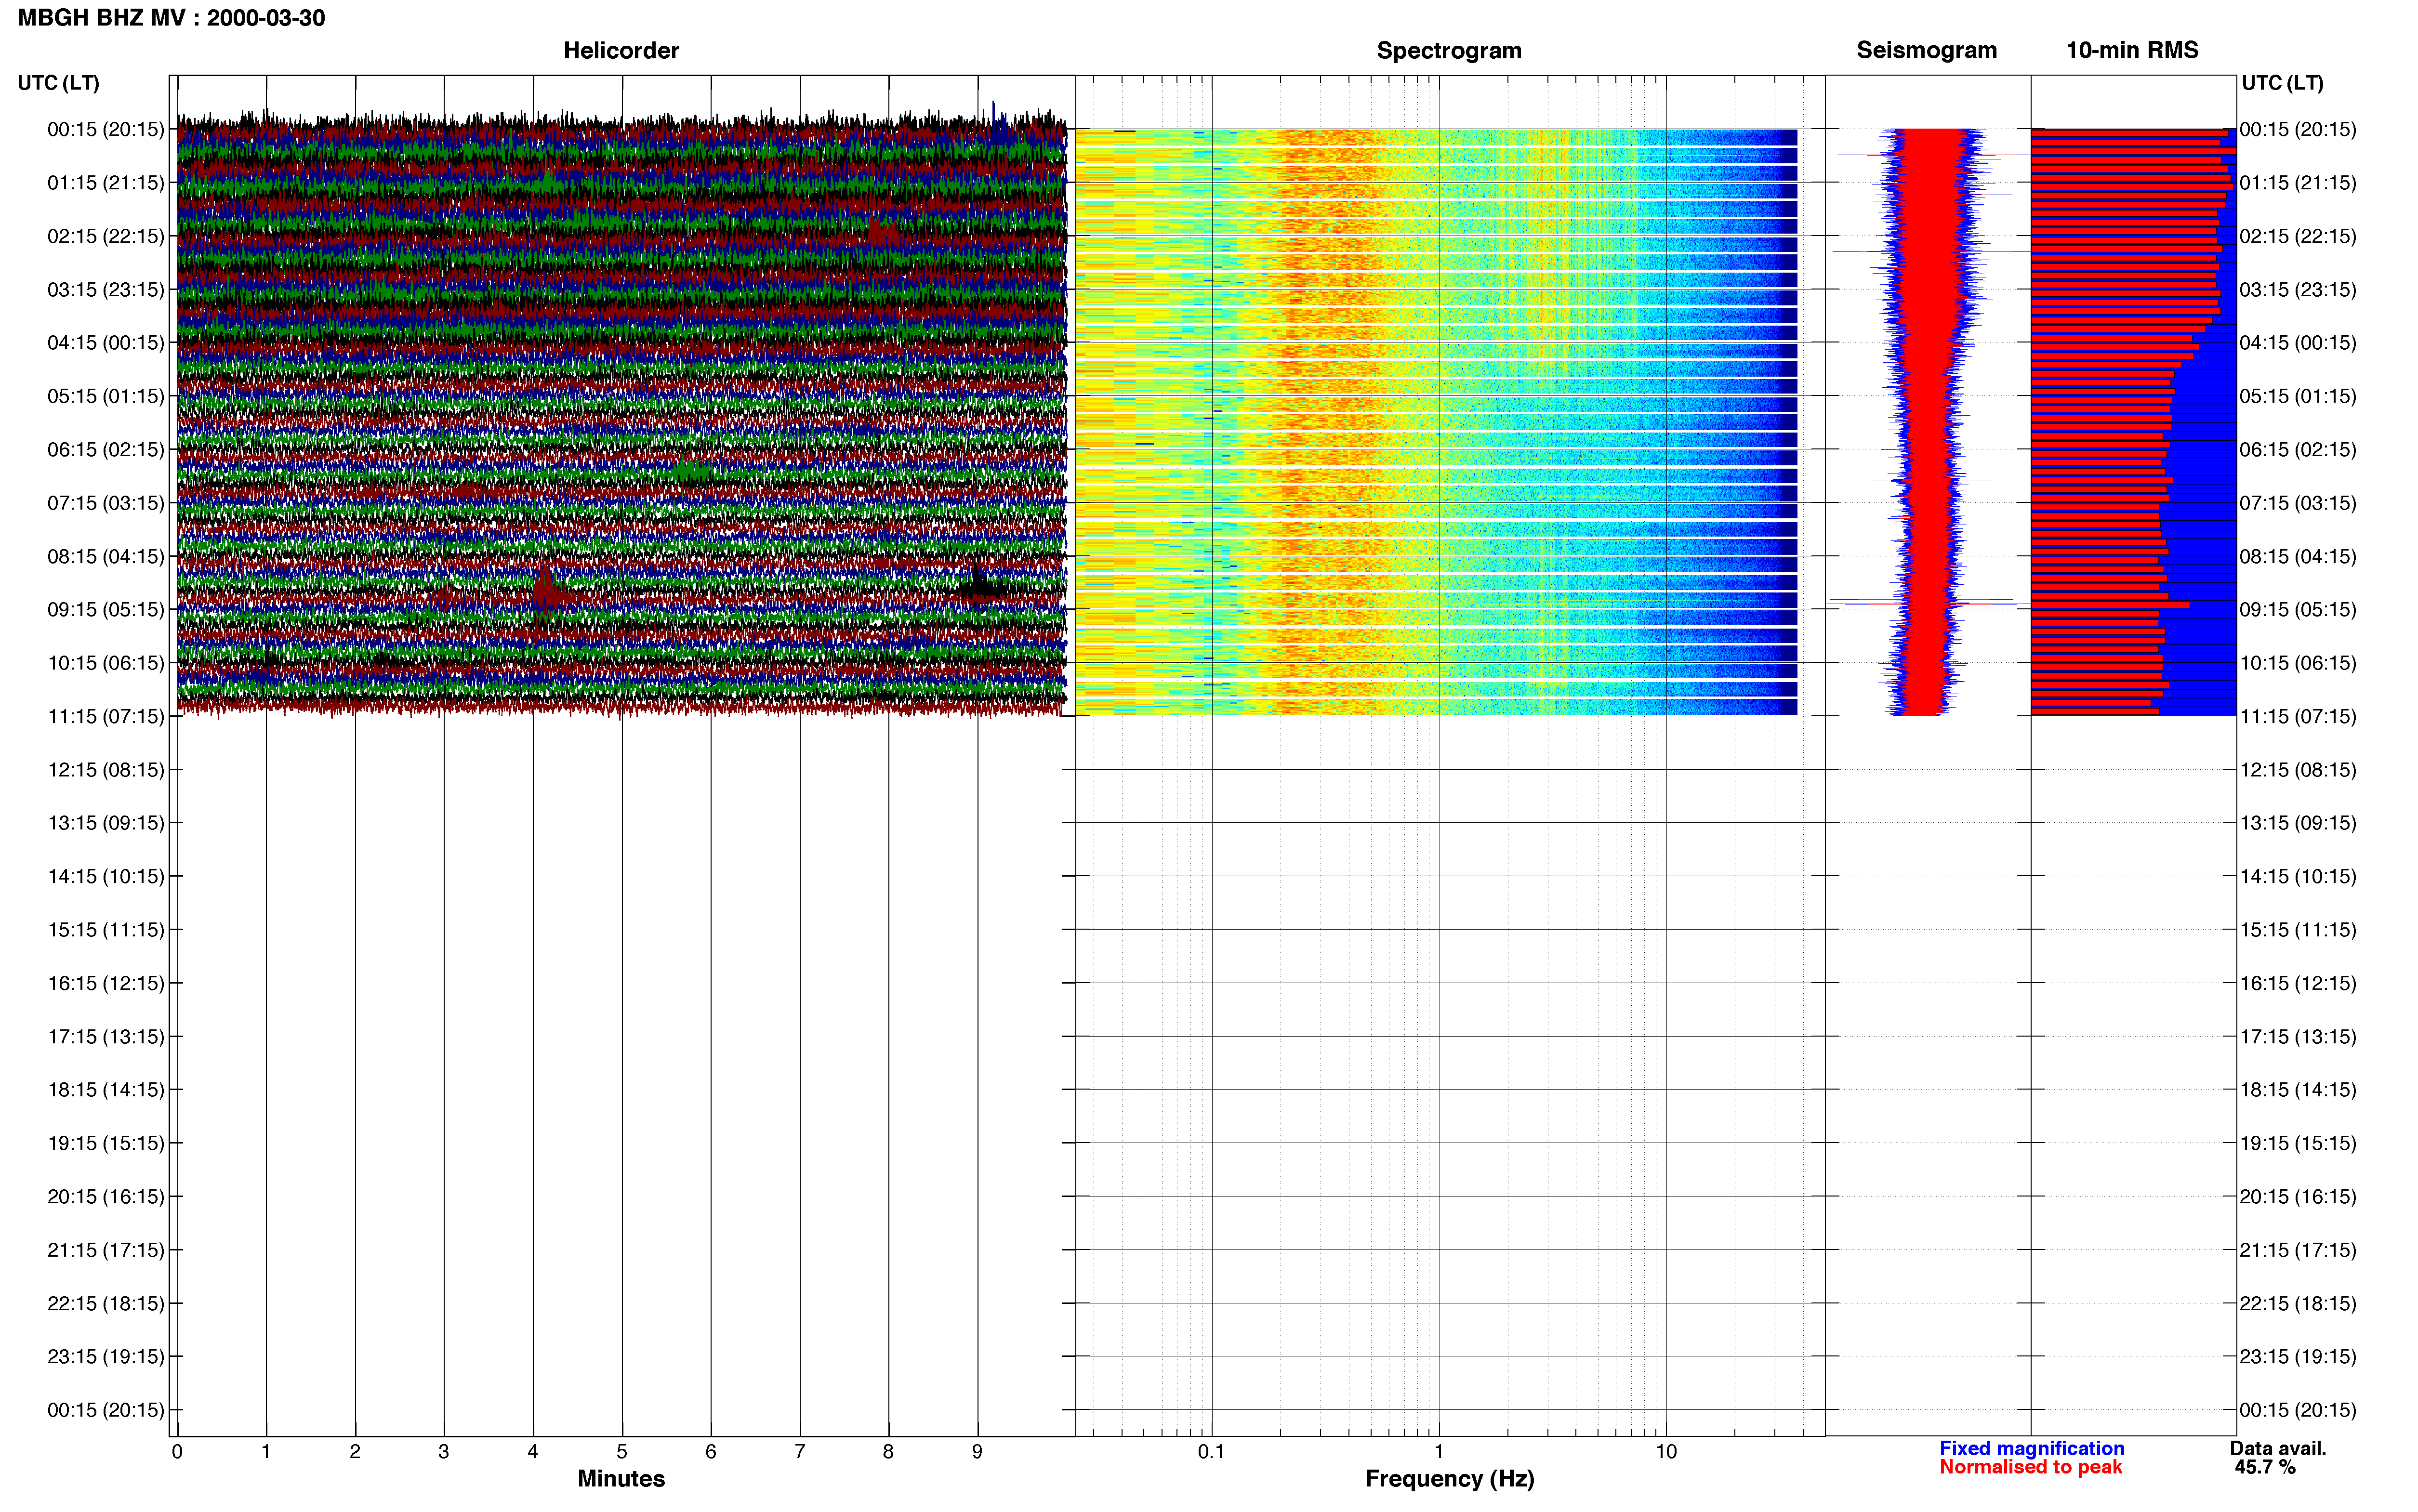Screen dimensions: 2418x1512
Task: Click left axis label '03:15 (23:15)'
Action: click(x=106, y=290)
